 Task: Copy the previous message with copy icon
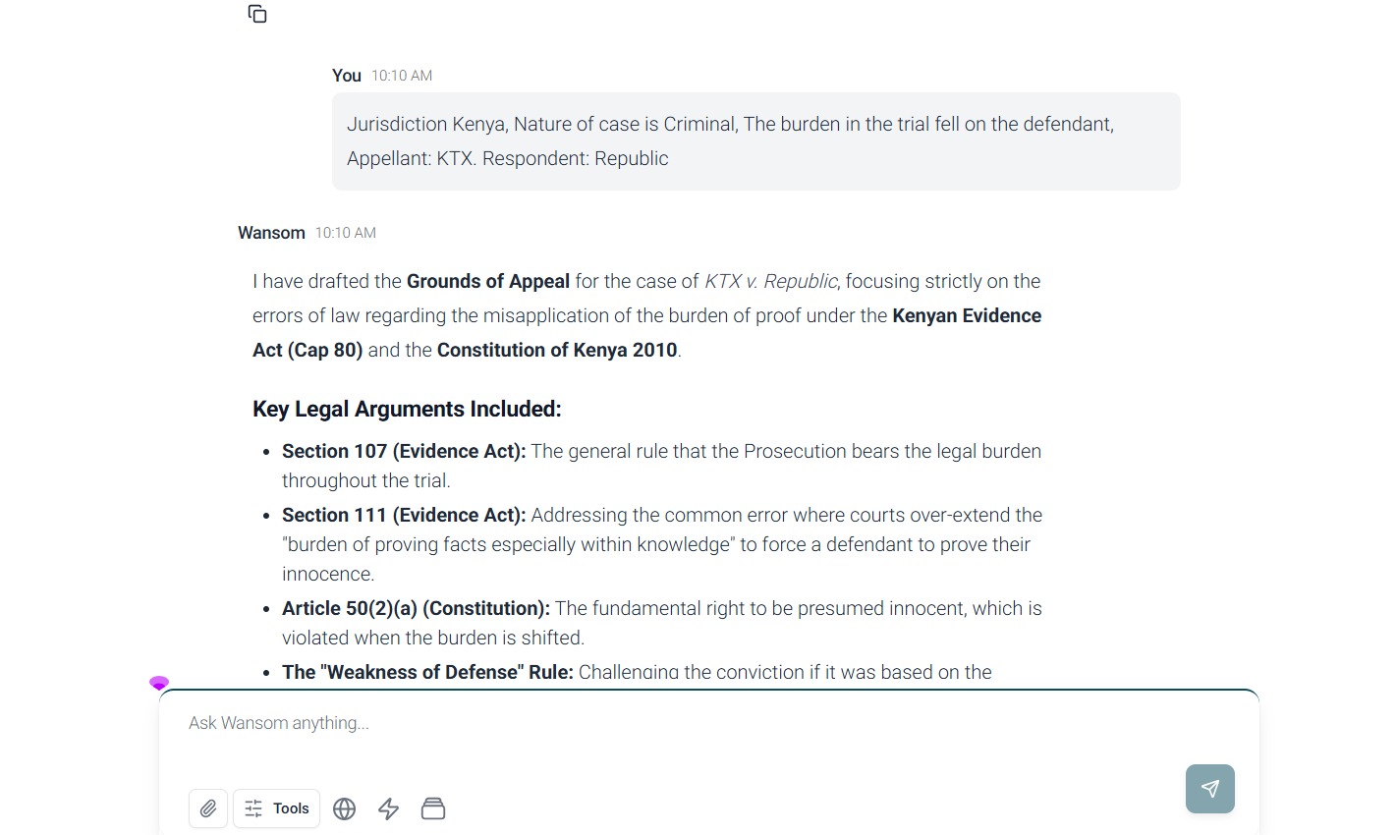tap(257, 14)
